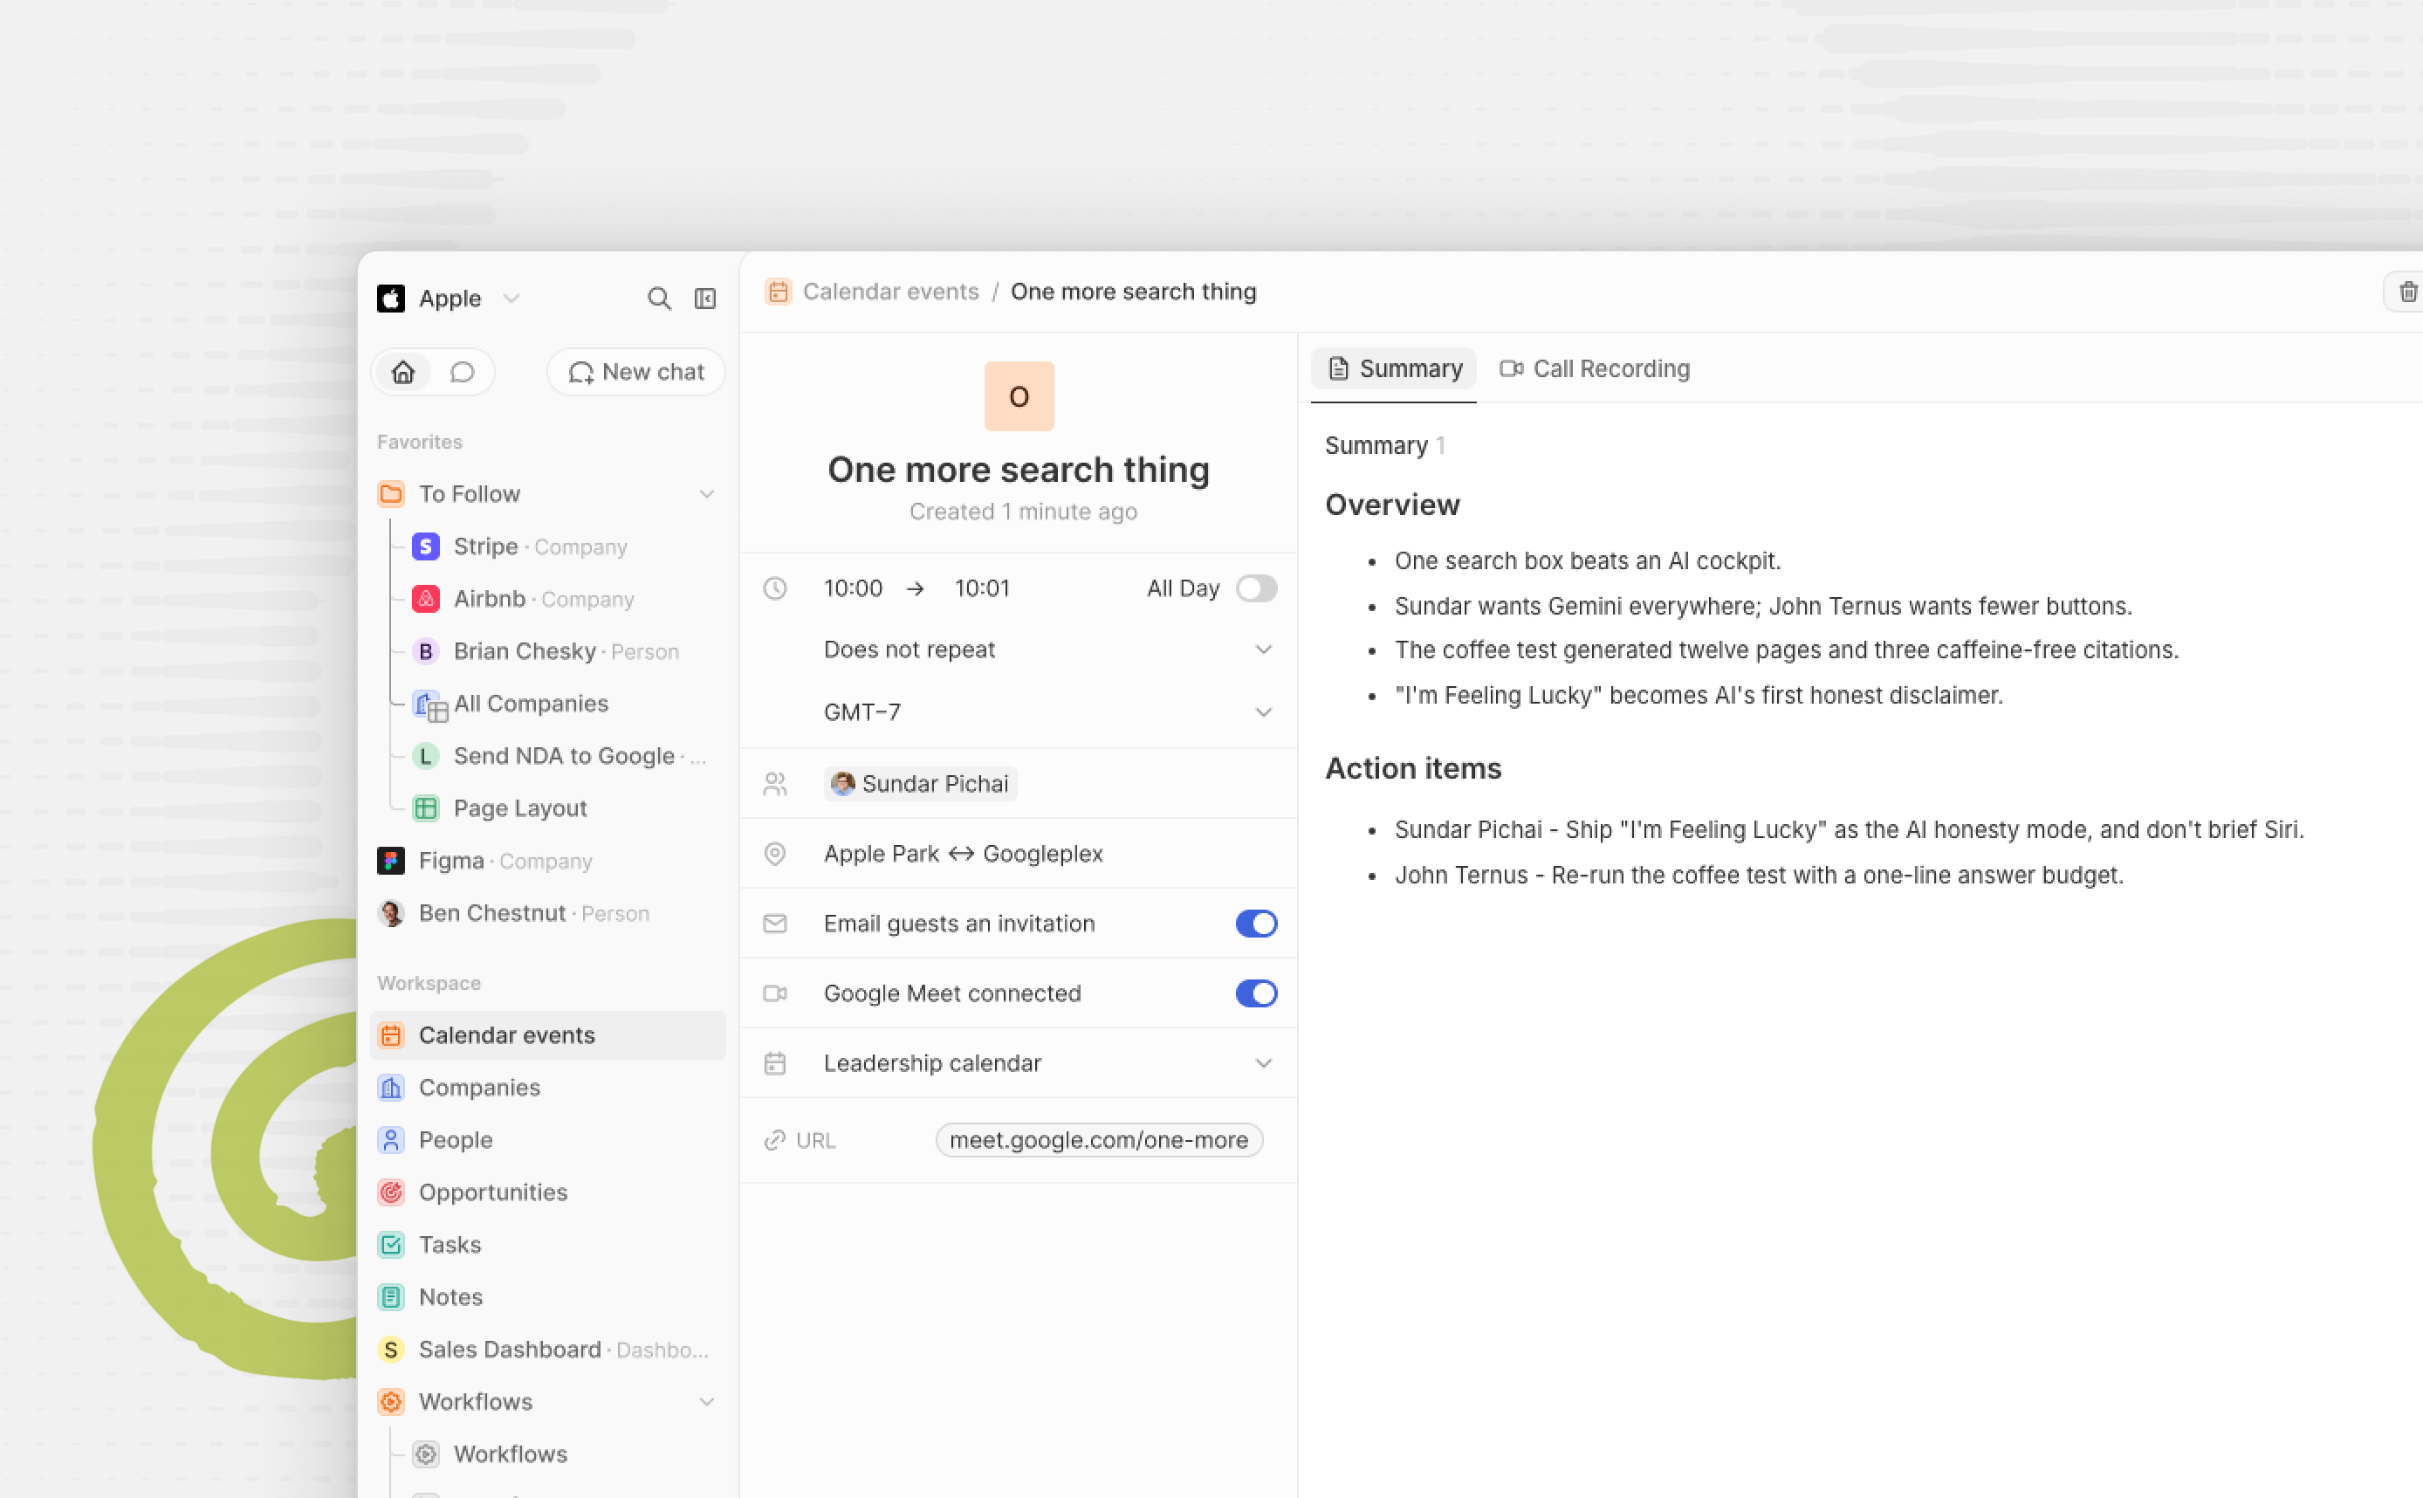Delete event using the trash icon
This screenshot has width=2423, height=1498.
[x=2407, y=292]
